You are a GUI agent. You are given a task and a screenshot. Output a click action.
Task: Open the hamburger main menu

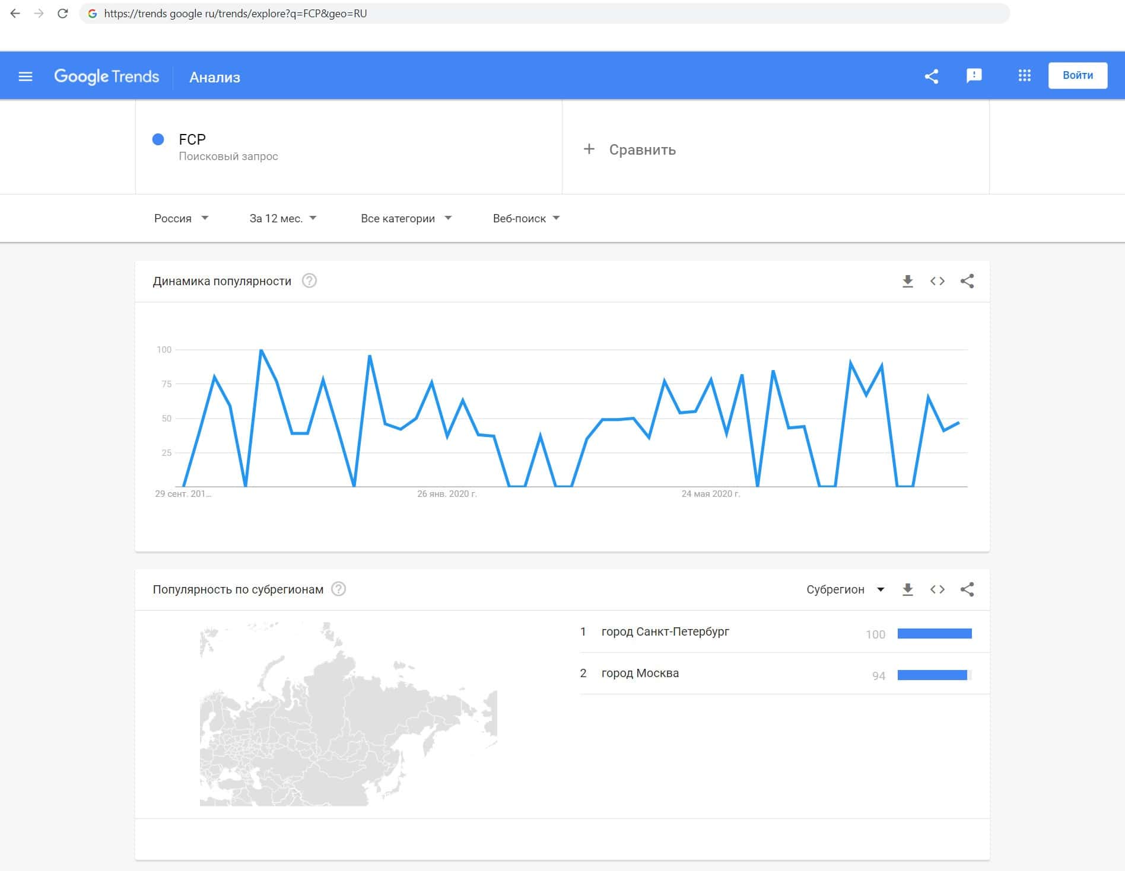pos(26,76)
